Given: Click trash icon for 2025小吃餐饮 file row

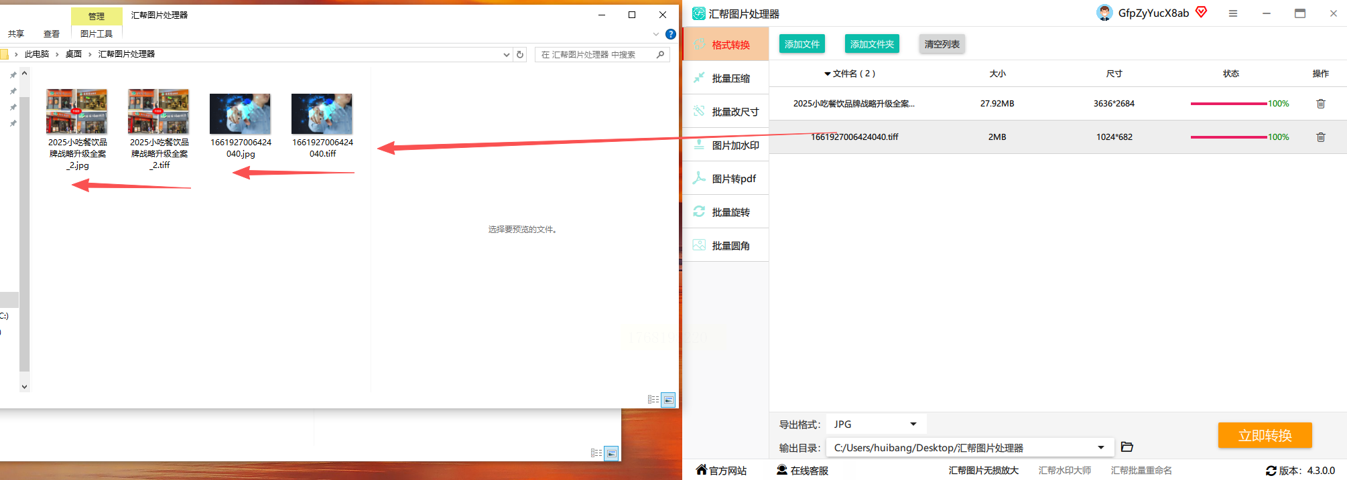Looking at the screenshot, I should click(x=1320, y=104).
